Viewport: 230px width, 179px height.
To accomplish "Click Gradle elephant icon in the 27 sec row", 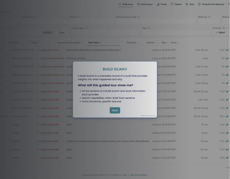I will [x=227, y=124].
